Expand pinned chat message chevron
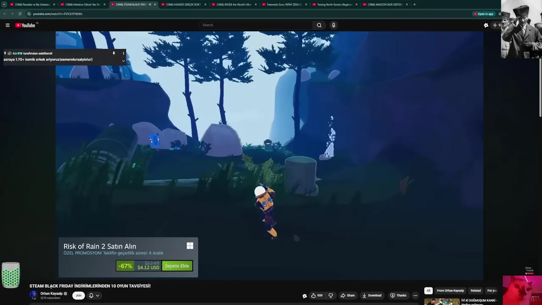Viewport: 542px width, 305px height. (124, 61)
